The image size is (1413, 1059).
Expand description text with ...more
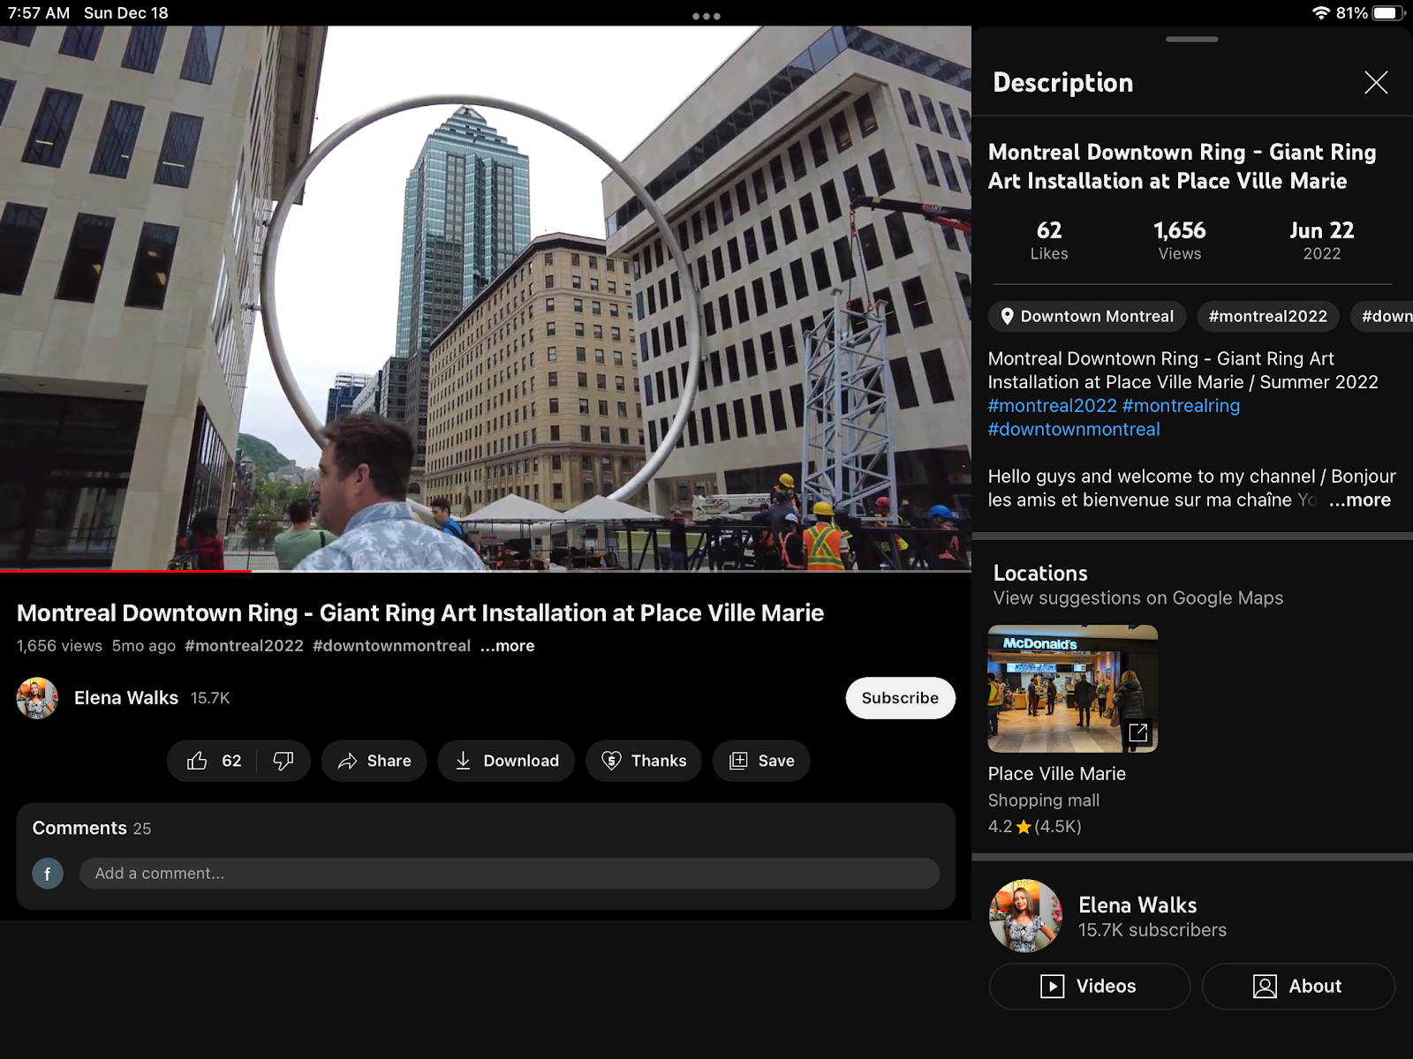pos(1360,500)
